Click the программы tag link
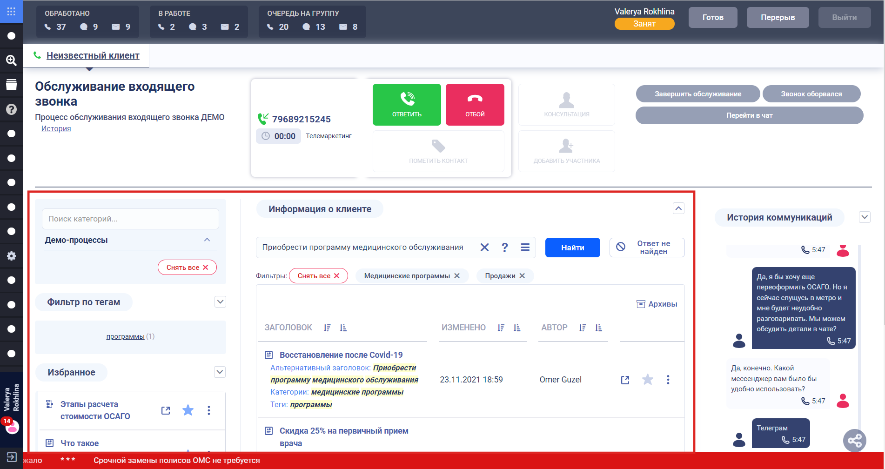This screenshot has width=885, height=469. (125, 336)
